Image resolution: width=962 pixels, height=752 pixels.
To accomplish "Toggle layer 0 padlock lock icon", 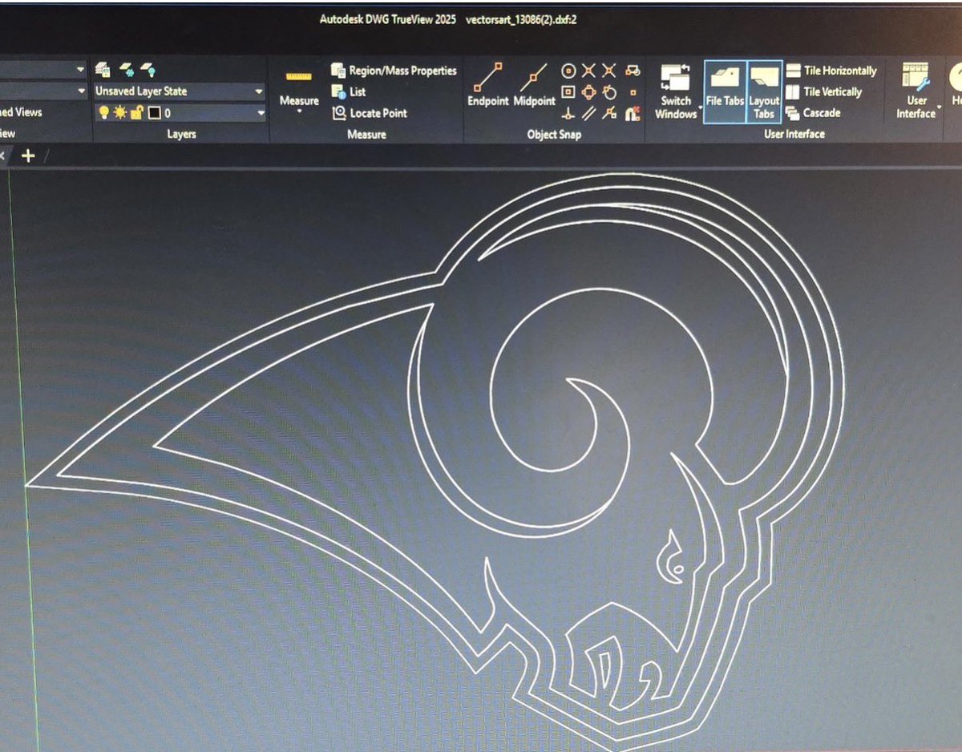I will [135, 113].
